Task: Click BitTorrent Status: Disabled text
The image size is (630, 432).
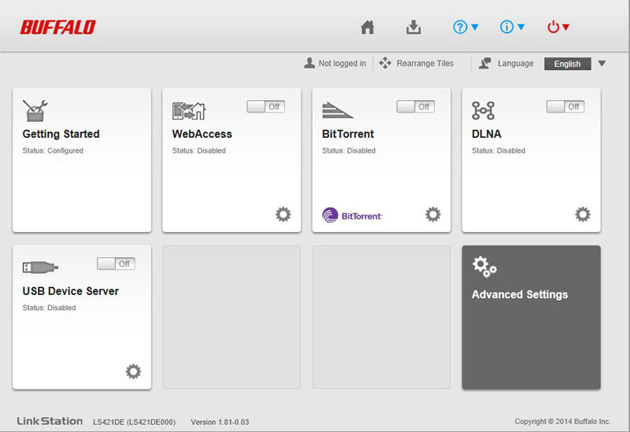Action: pyautogui.click(x=349, y=150)
